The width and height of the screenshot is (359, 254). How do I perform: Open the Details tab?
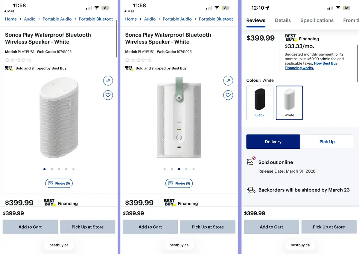click(x=283, y=20)
